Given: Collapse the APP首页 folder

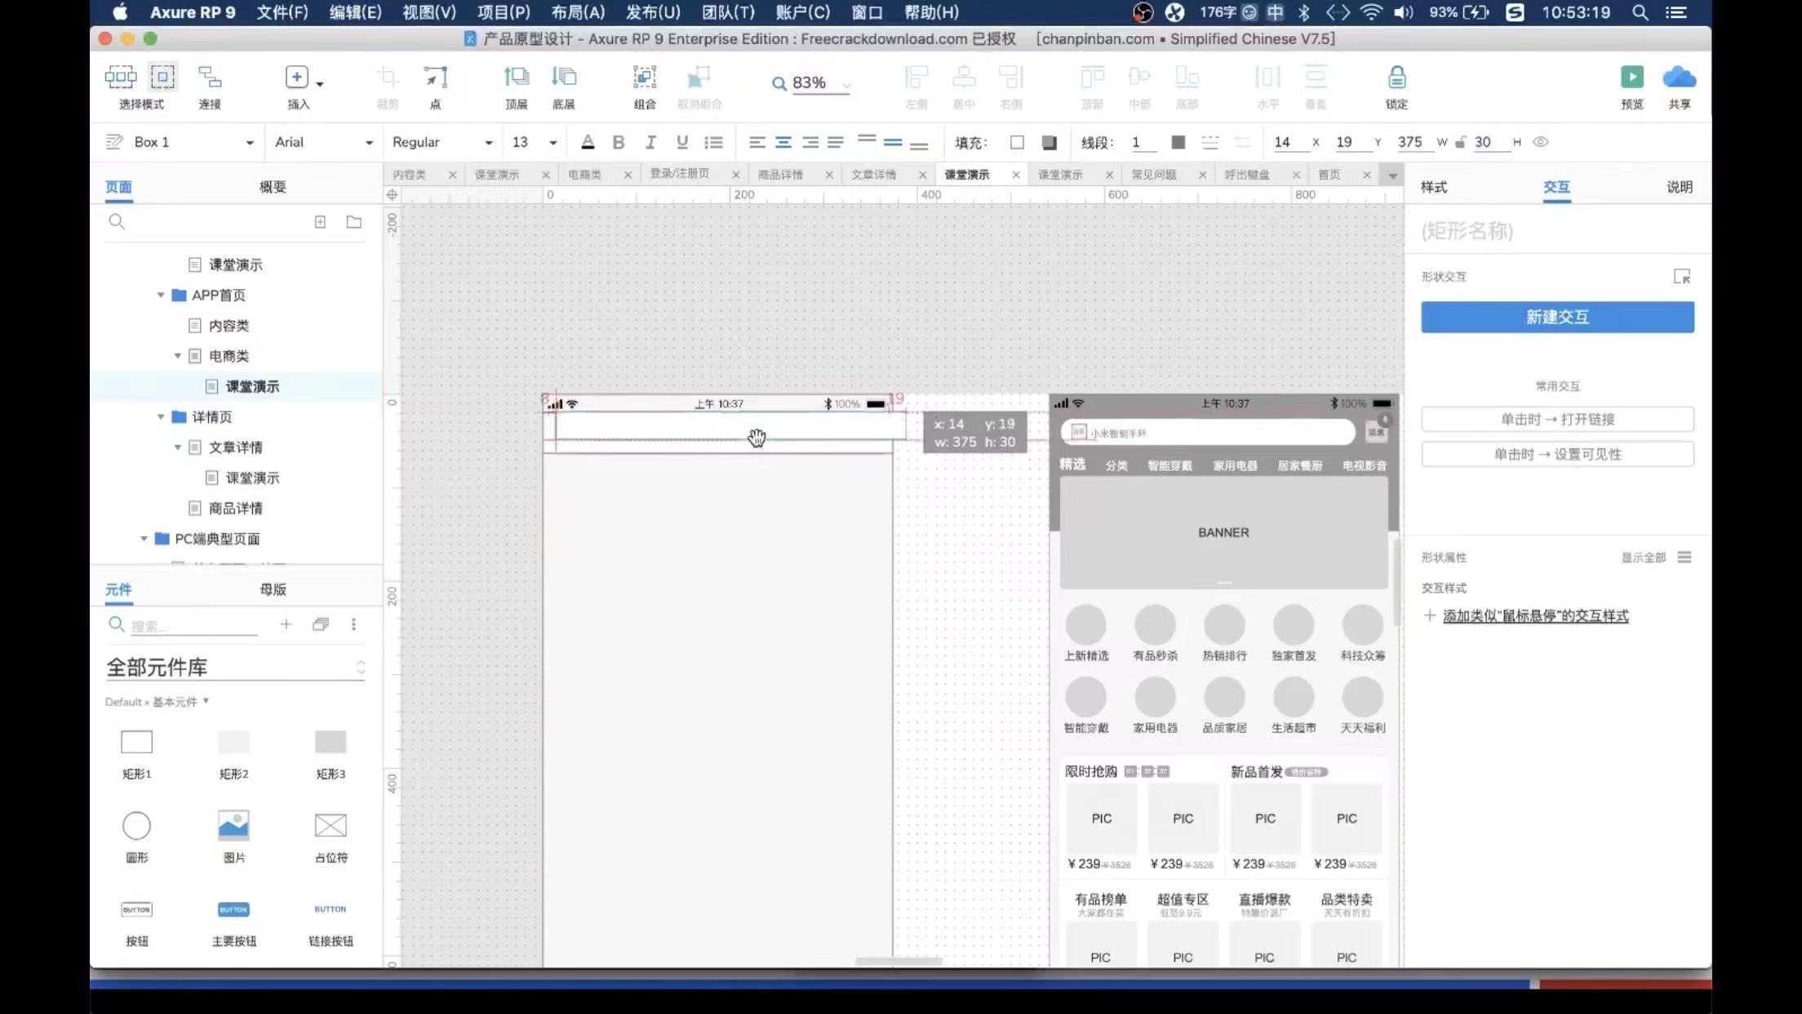Looking at the screenshot, I should pos(161,296).
